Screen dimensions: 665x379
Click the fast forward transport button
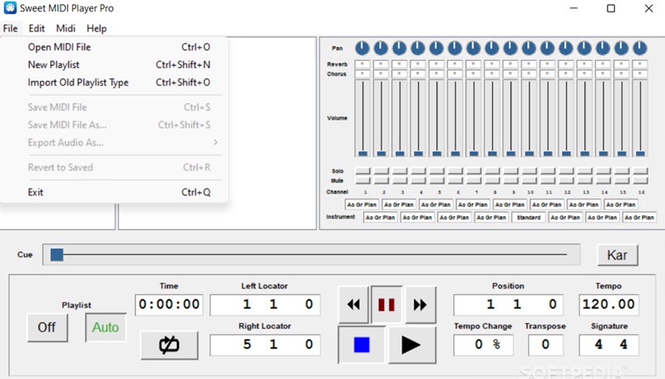coord(420,304)
